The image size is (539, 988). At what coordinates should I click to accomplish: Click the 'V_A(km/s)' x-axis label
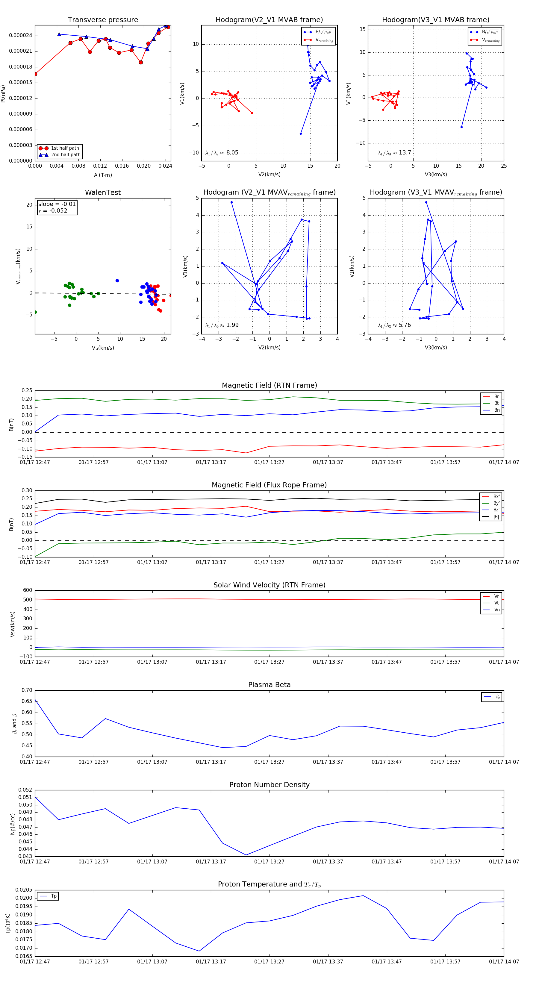coord(103,348)
